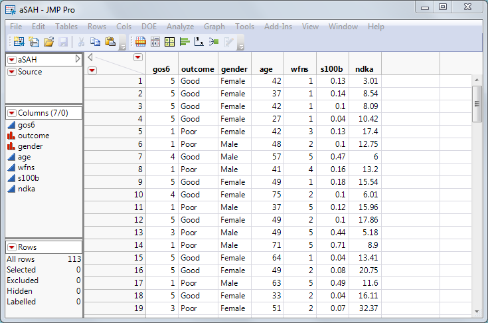Viewport: 488px width, 323px height.
Task: Click the nominal icon beside outcome column
Action: pyautogui.click(x=11, y=136)
